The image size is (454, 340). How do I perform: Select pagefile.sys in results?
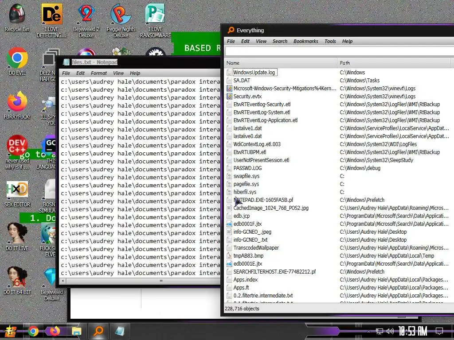coord(246,184)
